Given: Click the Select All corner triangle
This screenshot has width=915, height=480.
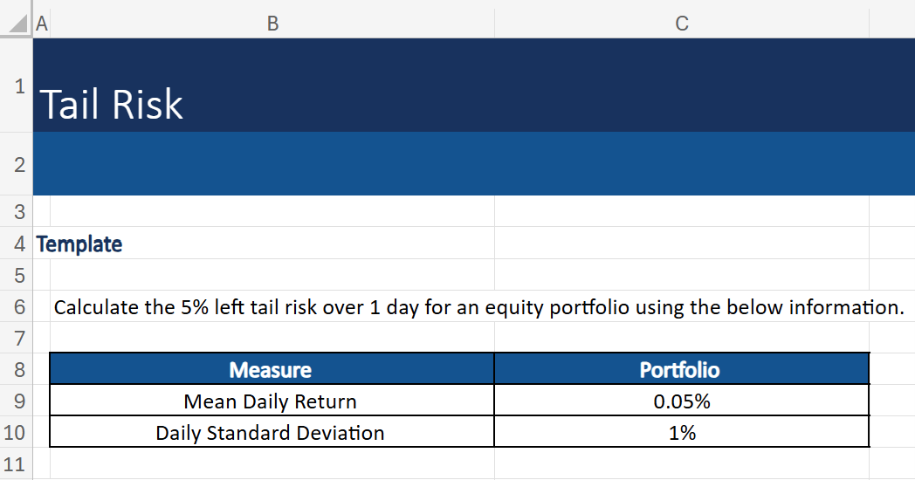Looking at the screenshot, I should 16,24.
